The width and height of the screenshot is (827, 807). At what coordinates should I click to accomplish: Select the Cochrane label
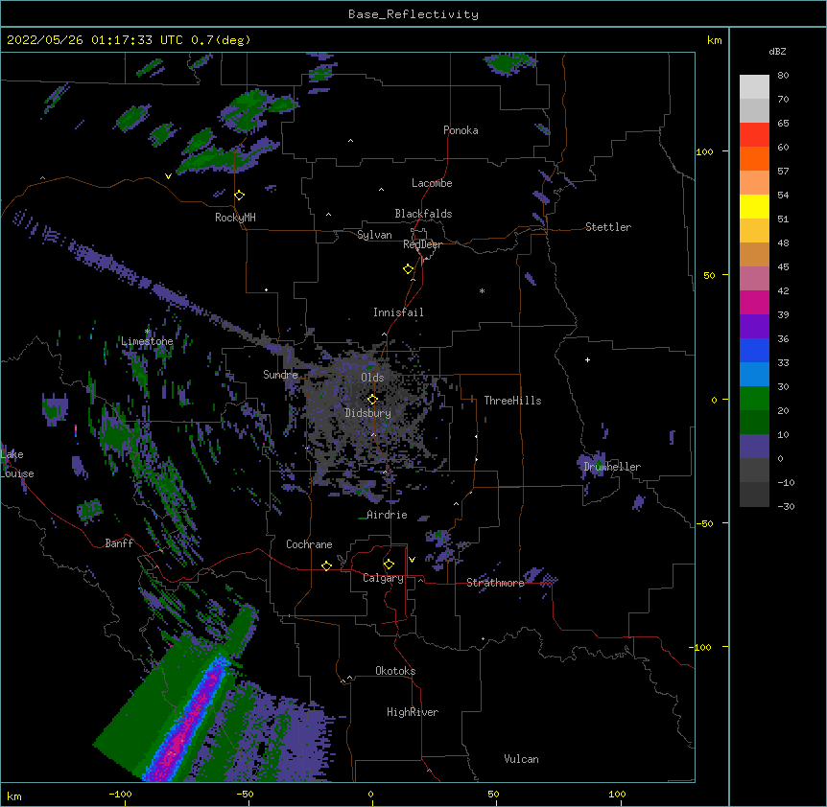pyautogui.click(x=309, y=544)
